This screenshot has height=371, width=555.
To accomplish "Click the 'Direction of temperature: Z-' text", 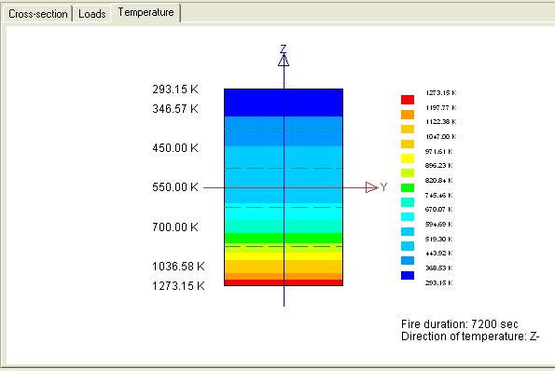I will pyautogui.click(x=470, y=336).
